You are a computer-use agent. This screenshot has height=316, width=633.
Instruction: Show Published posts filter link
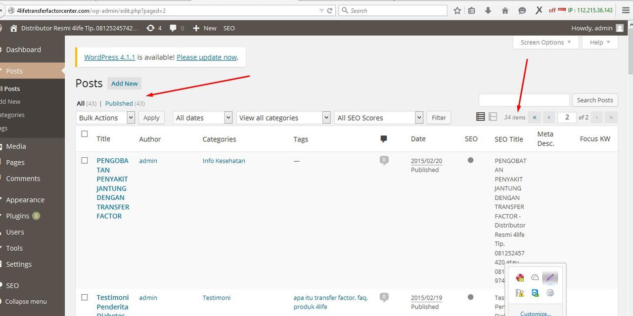coord(119,103)
